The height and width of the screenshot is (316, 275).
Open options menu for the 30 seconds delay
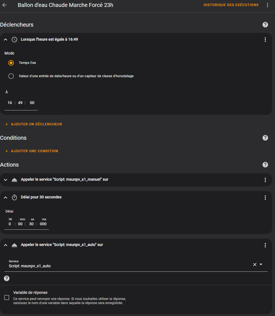265,198
